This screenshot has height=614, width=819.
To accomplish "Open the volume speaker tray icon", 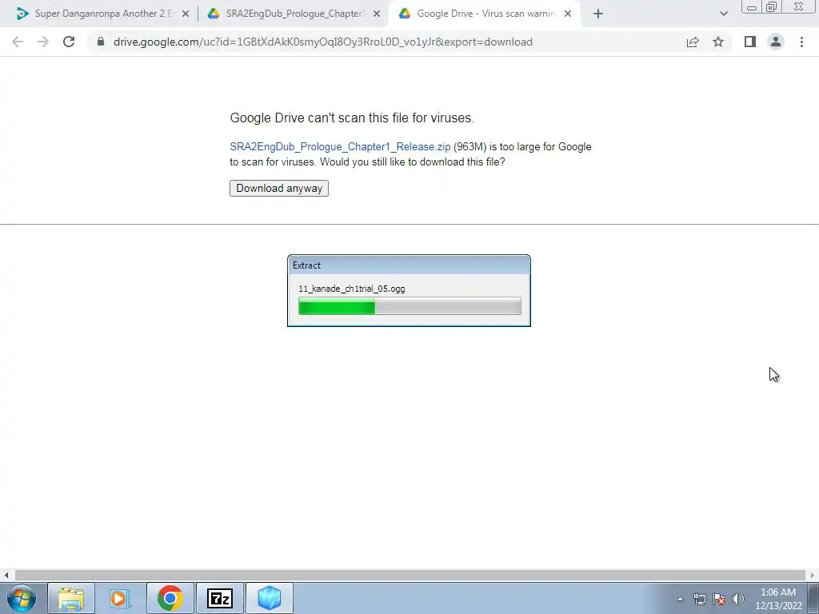I will click(x=737, y=599).
